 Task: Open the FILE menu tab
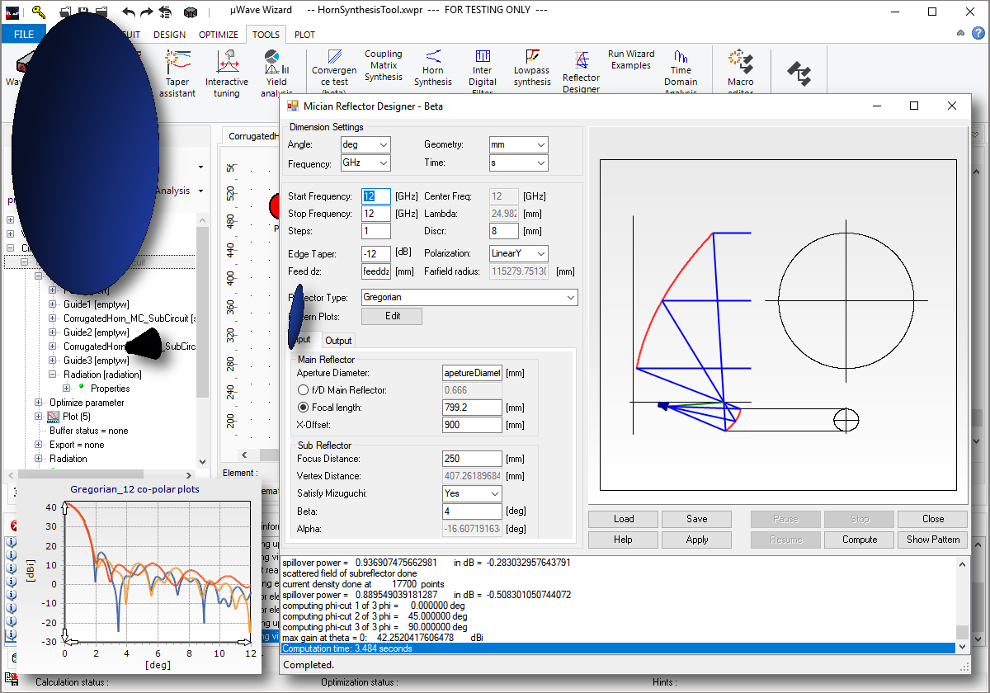24,35
